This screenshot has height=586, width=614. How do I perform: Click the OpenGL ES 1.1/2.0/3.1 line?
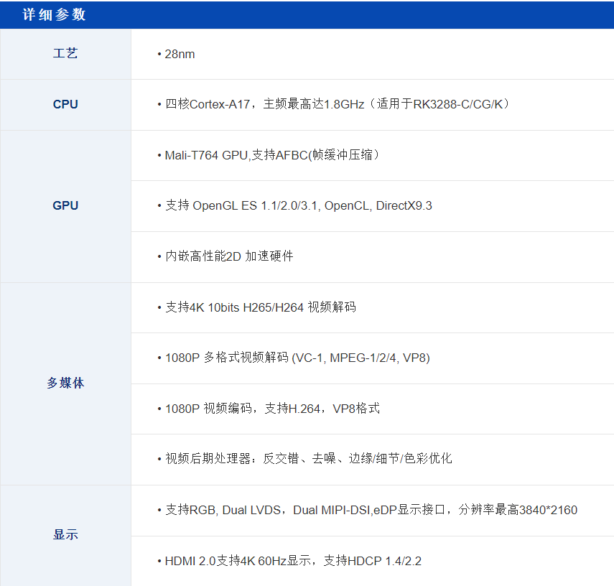pyautogui.click(x=299, y=205)
